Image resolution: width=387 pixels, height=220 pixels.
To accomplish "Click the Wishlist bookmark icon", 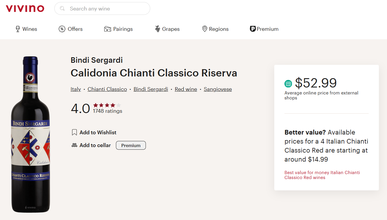I will pyautogui.click(x=74, y=133).
